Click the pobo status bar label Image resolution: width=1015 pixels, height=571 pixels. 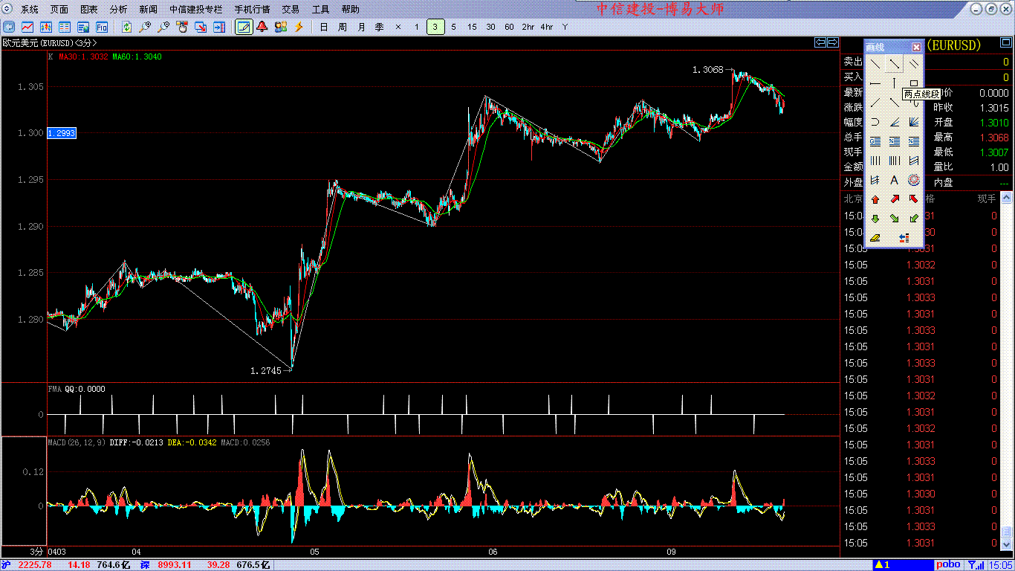[x=948, y=565]
